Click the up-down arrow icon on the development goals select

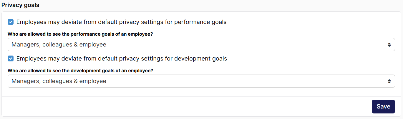pos(389,81)
